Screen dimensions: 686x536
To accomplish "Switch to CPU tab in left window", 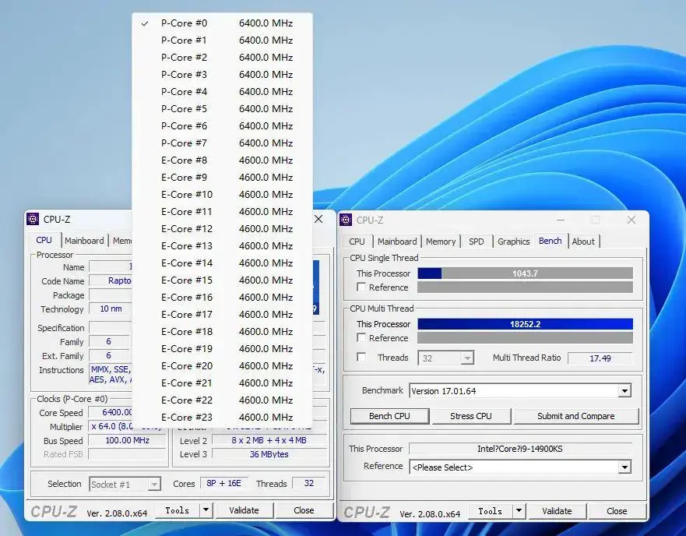I will tap(44, 240).
